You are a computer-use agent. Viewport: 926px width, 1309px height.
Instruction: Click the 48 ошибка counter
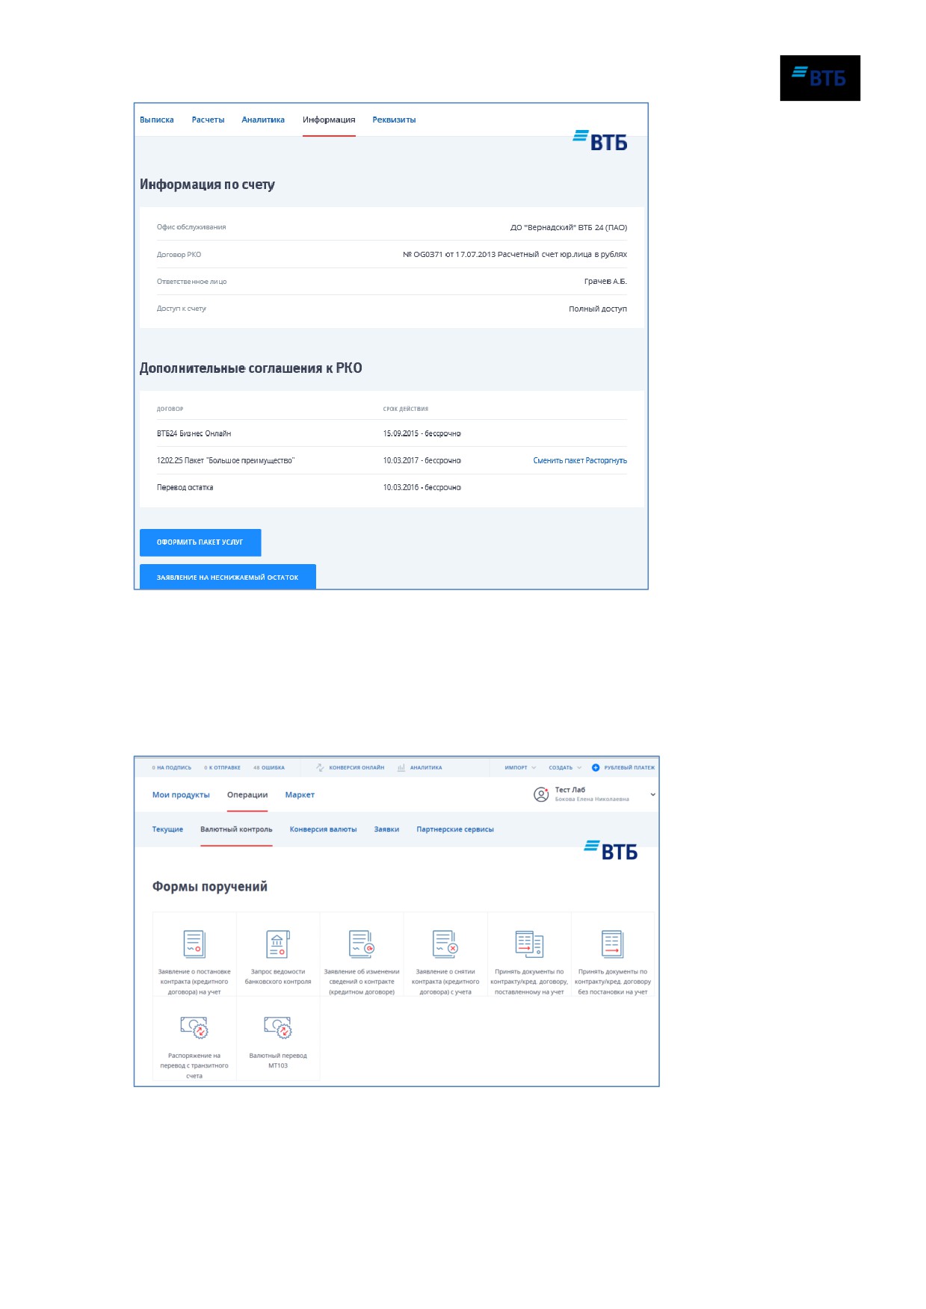click(x=269, y=767)
